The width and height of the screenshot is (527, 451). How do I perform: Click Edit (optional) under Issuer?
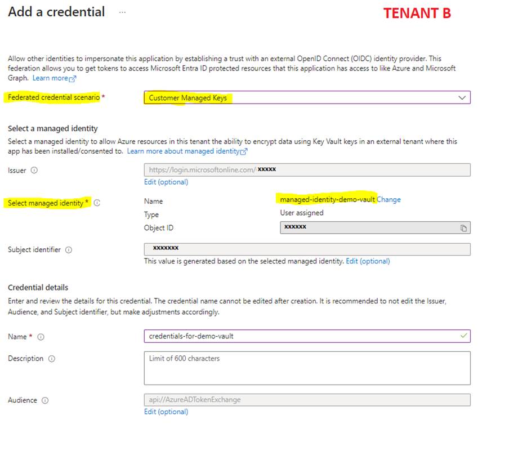point(166,182)
